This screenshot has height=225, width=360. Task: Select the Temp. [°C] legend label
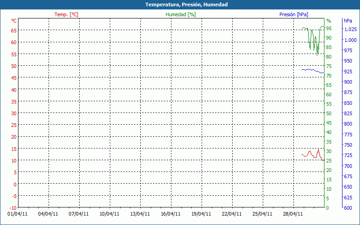[66, 14]
